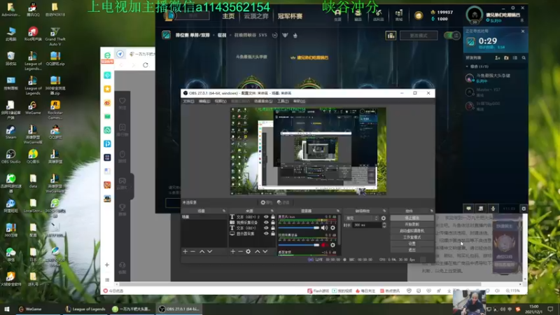Viewport: 560px width, 315px height.
Task: Click Start Virtual Camera button in OBS
Action: click(x=412, y=231)
